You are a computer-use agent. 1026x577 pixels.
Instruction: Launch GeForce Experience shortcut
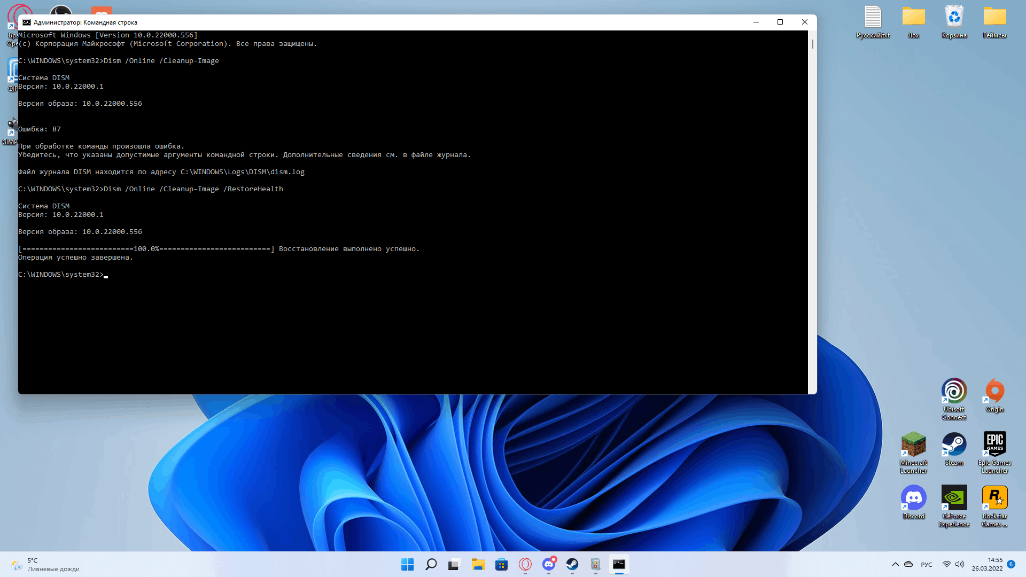coord(954,506)
